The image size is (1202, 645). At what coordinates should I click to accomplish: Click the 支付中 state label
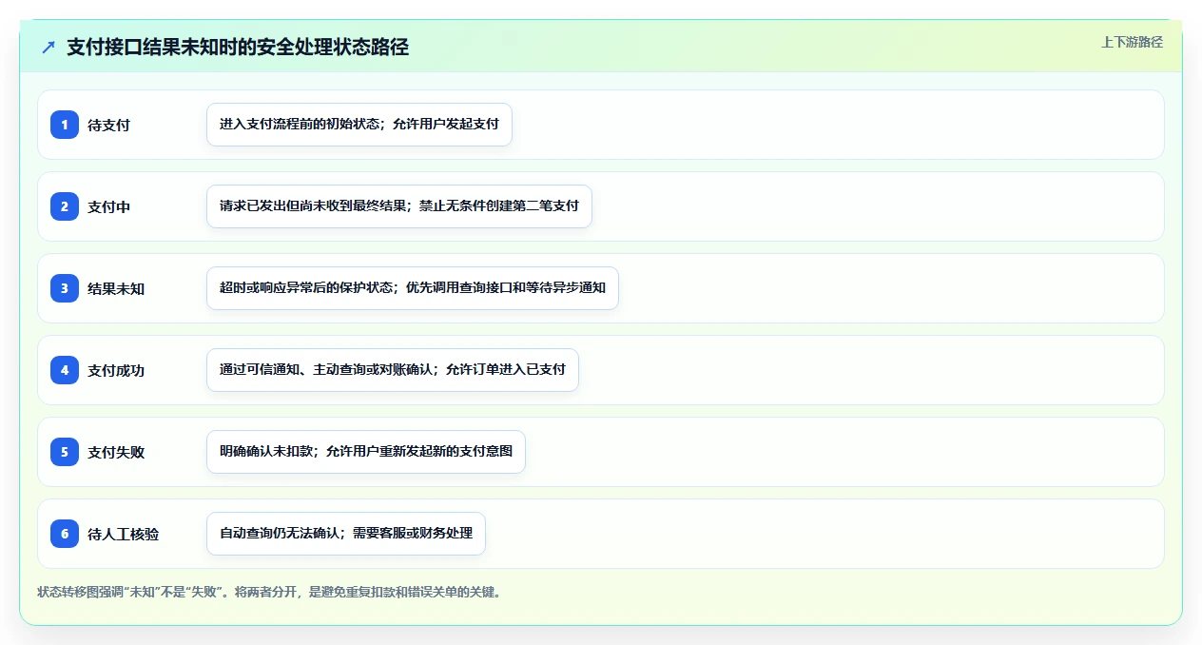pos(108,206)
